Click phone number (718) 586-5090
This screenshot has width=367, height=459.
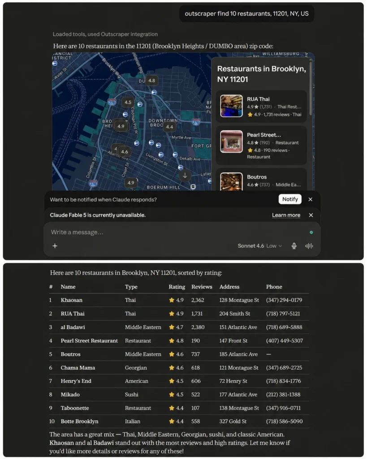point(284,421)
